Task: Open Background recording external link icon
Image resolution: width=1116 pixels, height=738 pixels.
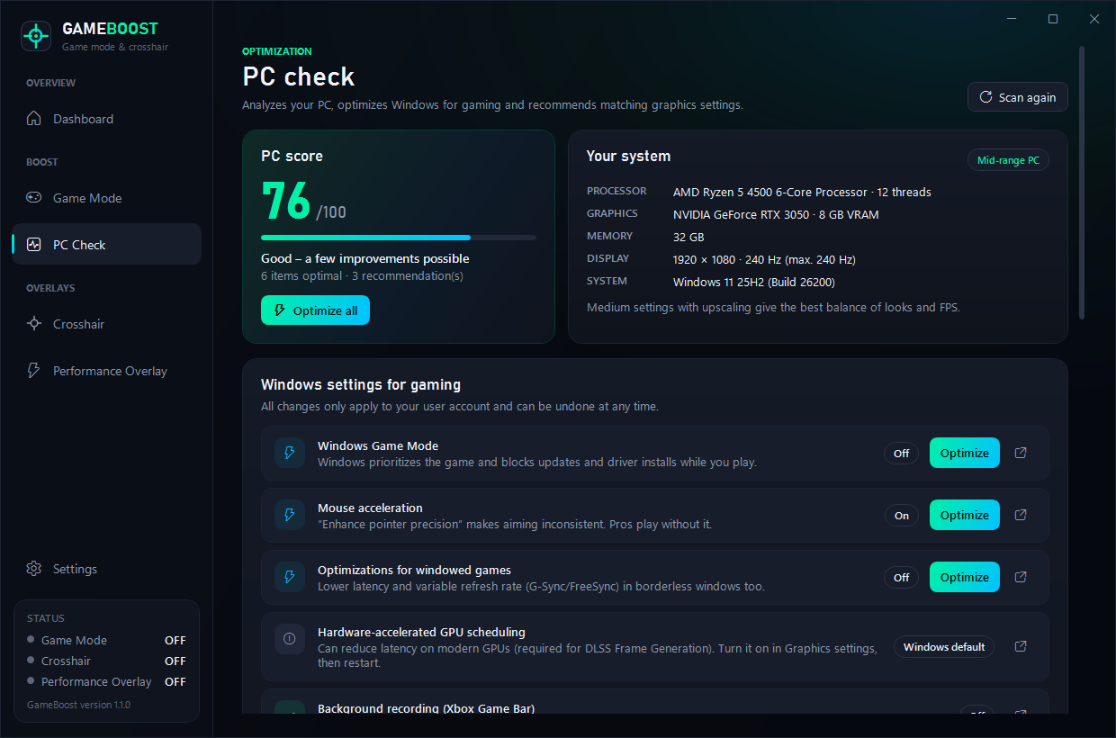Action: (1021, 713)
